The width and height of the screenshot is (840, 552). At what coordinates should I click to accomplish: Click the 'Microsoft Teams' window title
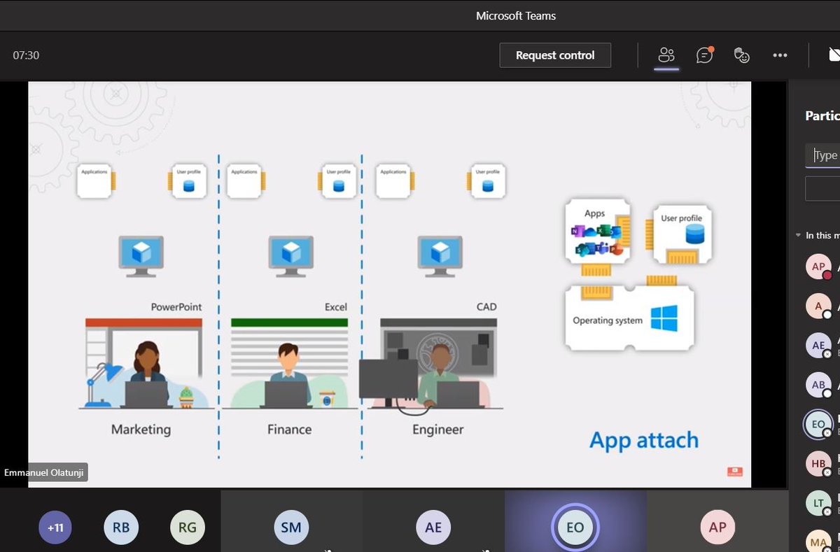tap(516, 15)
